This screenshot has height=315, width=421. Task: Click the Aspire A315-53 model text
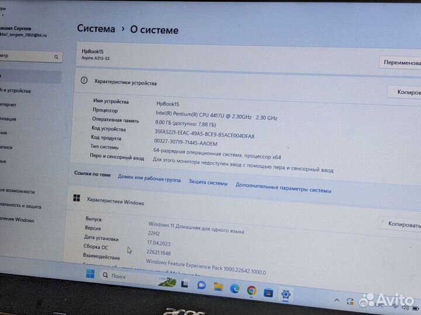(x=95, y=58)
